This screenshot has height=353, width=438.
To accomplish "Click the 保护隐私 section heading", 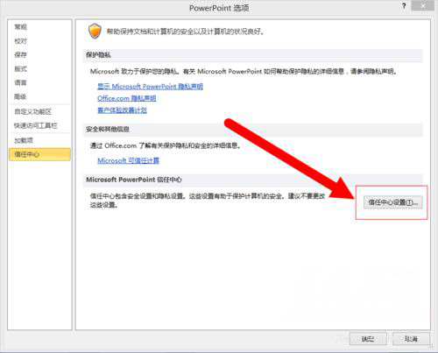I will 98,55.
